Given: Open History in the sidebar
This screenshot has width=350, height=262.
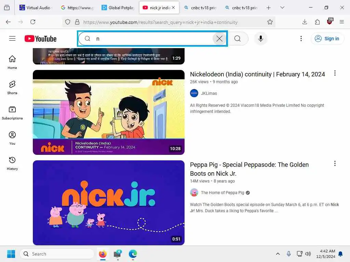Looking at the screenshot, I should click(x=12, y=163).
